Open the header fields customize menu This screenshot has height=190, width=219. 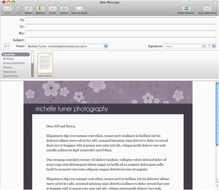7,46
